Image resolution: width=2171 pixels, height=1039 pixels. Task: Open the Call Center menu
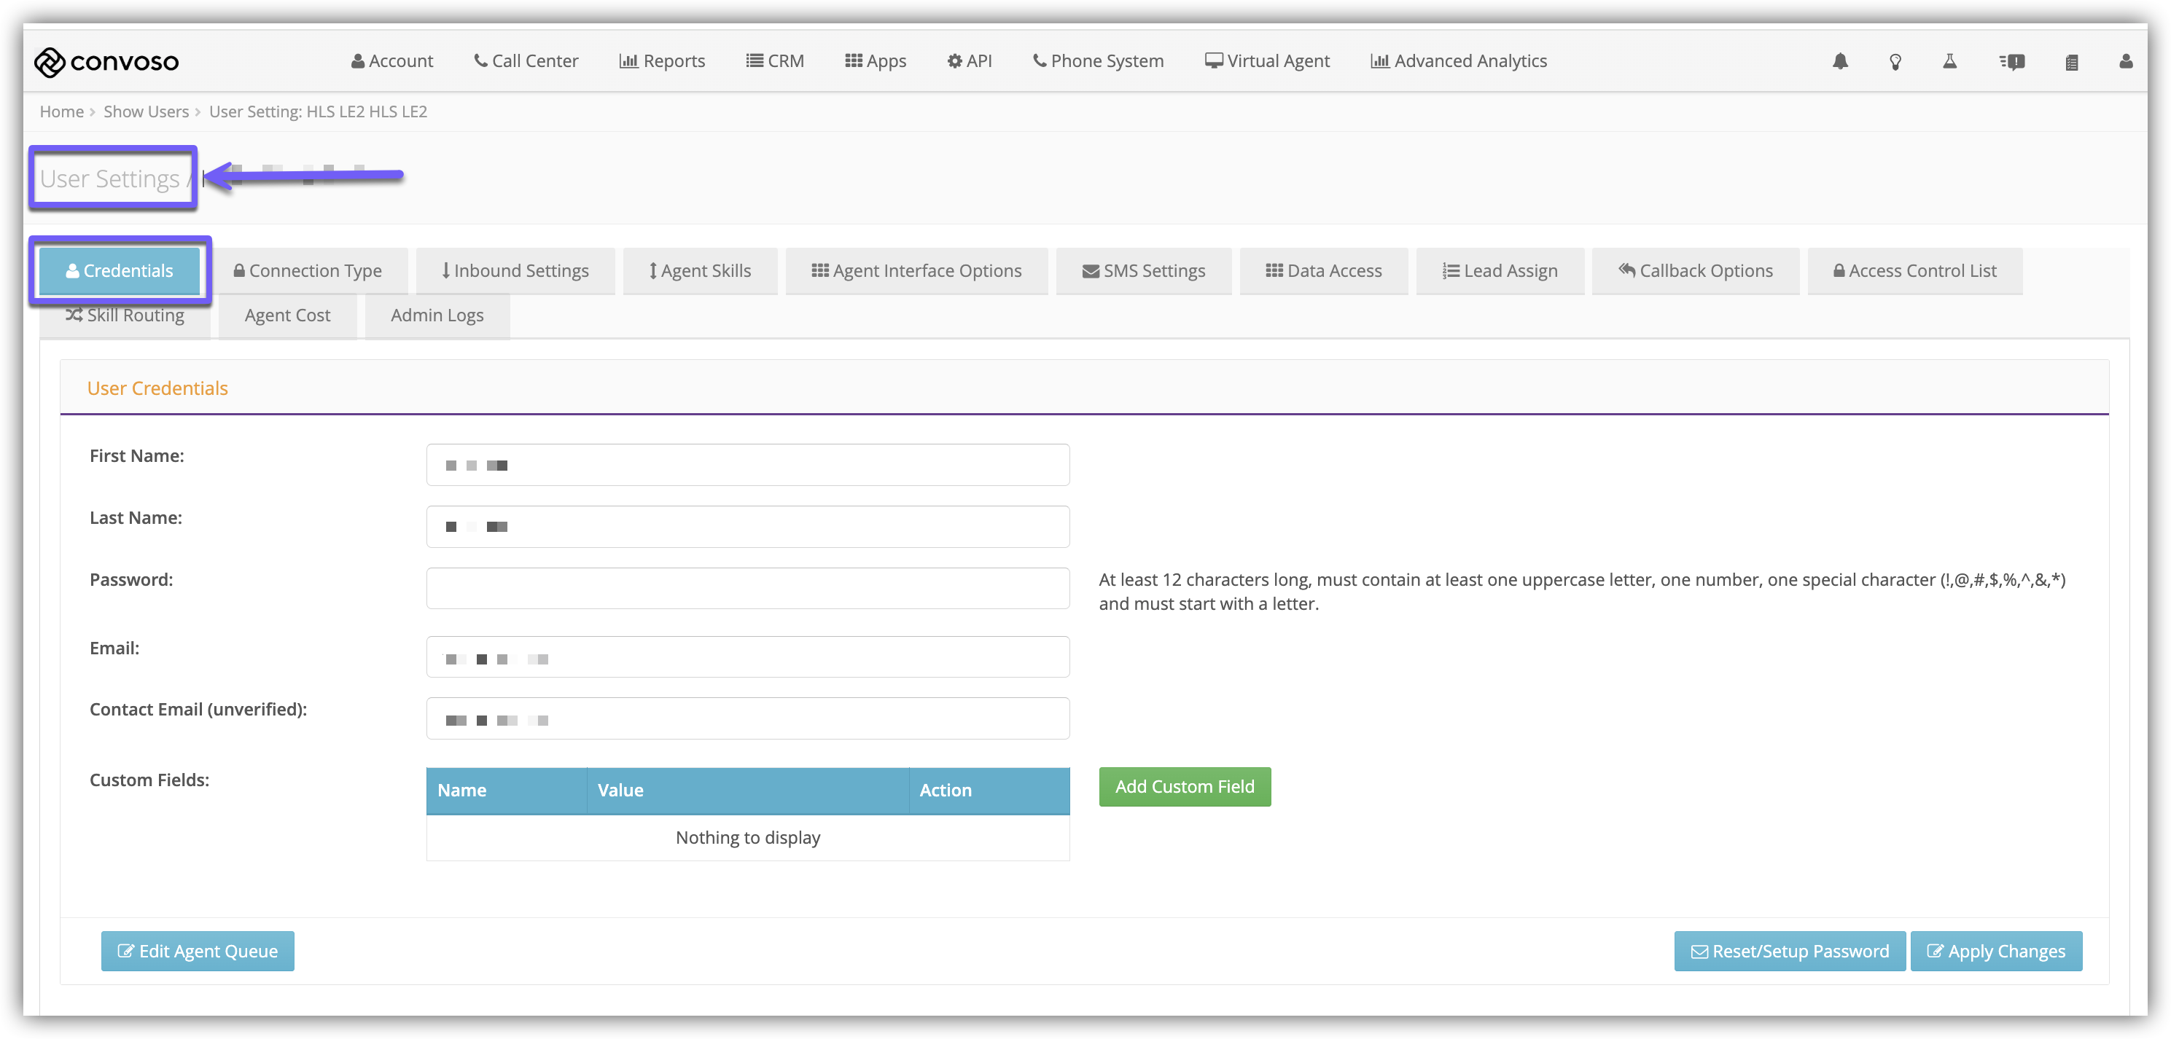click(526, 61)
